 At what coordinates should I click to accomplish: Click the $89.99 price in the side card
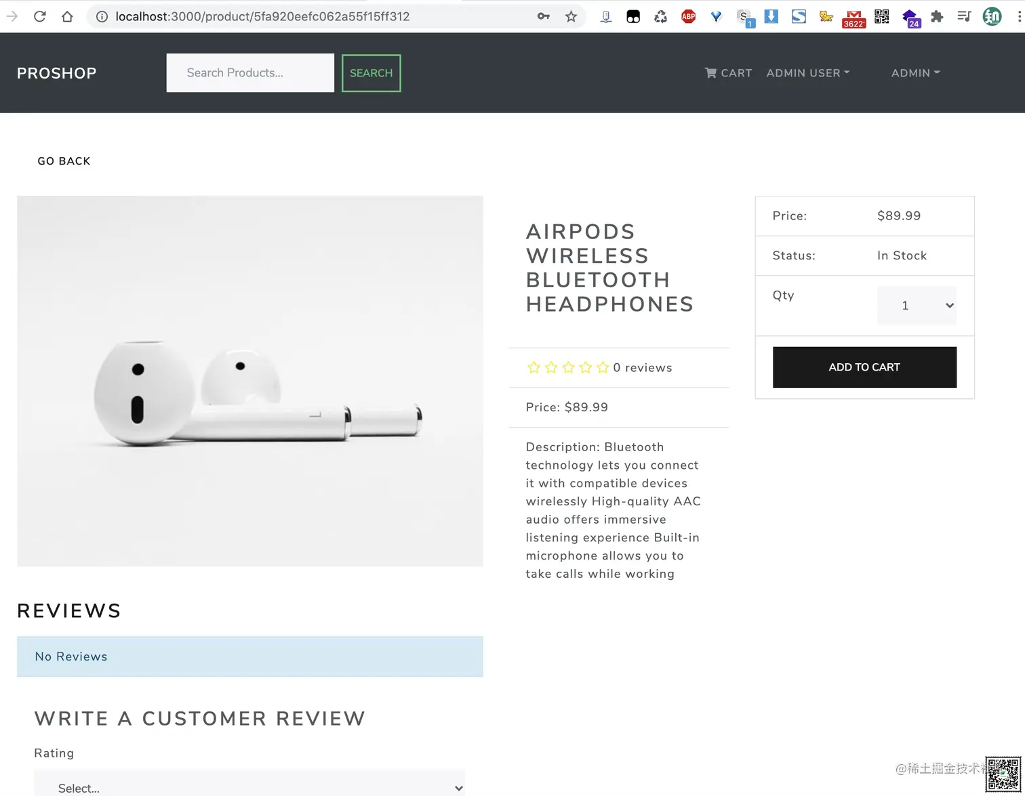pos(899,215)
